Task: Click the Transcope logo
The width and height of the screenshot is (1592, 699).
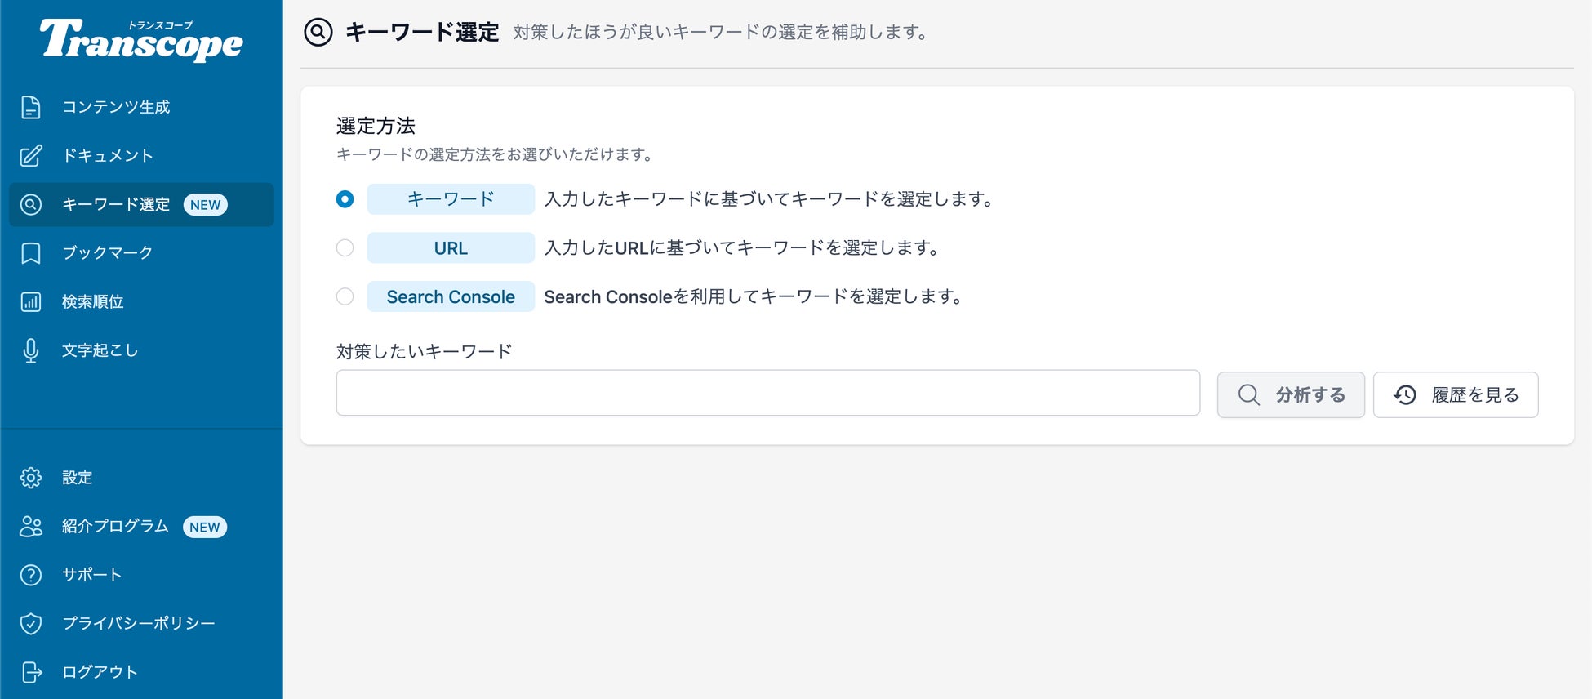Action: (x=141, y=41)
